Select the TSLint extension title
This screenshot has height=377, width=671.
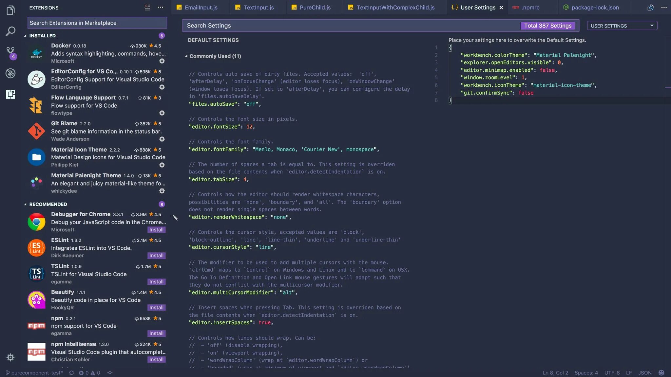pyautogui.click(x=60, y=266)
